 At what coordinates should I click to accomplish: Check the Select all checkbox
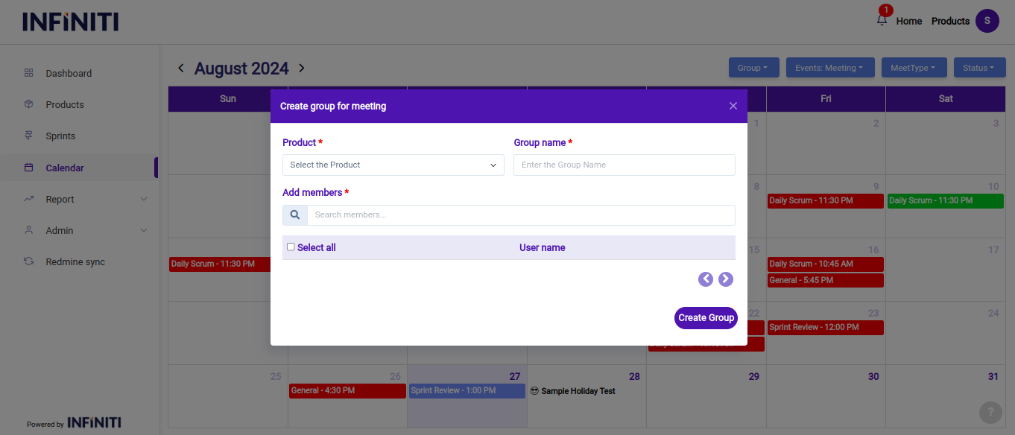(291, 247)
